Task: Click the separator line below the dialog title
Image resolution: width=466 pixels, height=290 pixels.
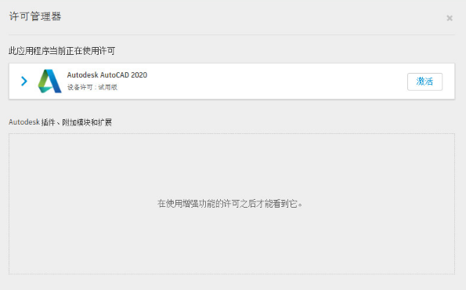Action: [x=232, y=34]
